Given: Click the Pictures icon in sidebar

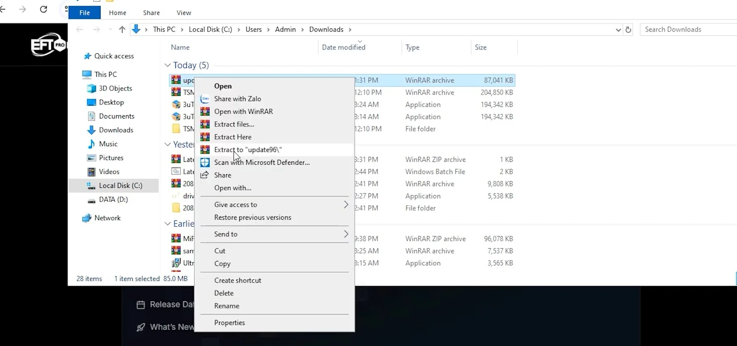Looking at the screenshot, I should click(91, 158).
